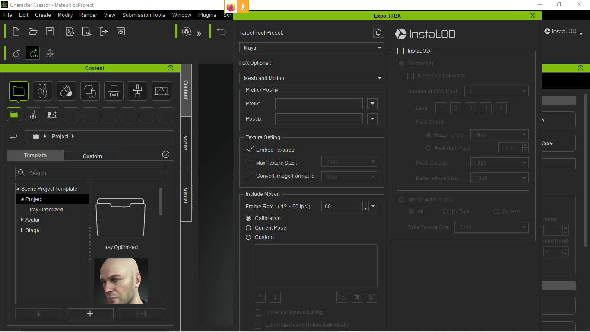Click the preview window eye icon

coord(121,31)
